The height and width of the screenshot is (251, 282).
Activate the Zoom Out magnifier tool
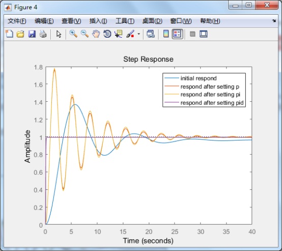tap(84, 34)
